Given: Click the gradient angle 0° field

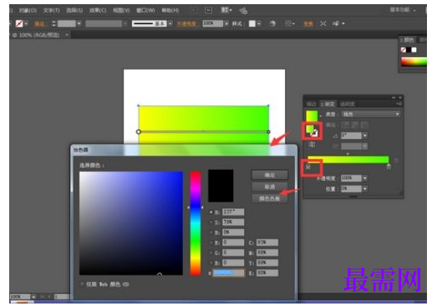Looking at the screenshot, I should pyautogui.click(x=351, y=135).
